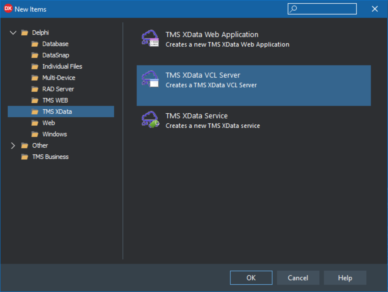Click the TMS Business folder icon
This screenshot has height=292, width=388.
pos(25,157)
